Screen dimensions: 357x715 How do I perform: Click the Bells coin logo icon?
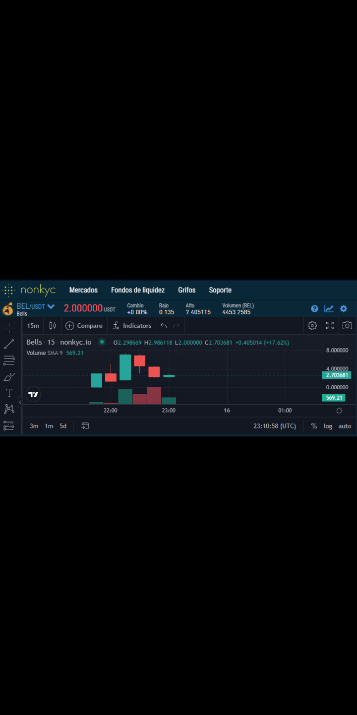8,309
